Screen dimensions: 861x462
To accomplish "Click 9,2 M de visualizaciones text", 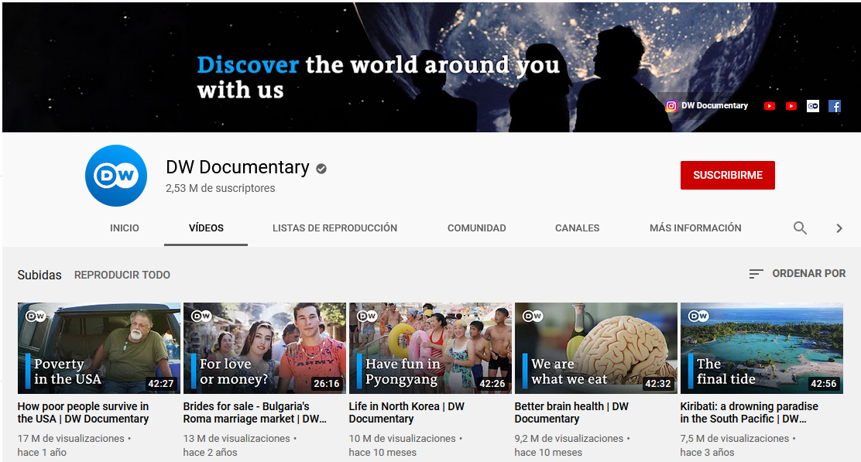I will click(x=569, y=439).
